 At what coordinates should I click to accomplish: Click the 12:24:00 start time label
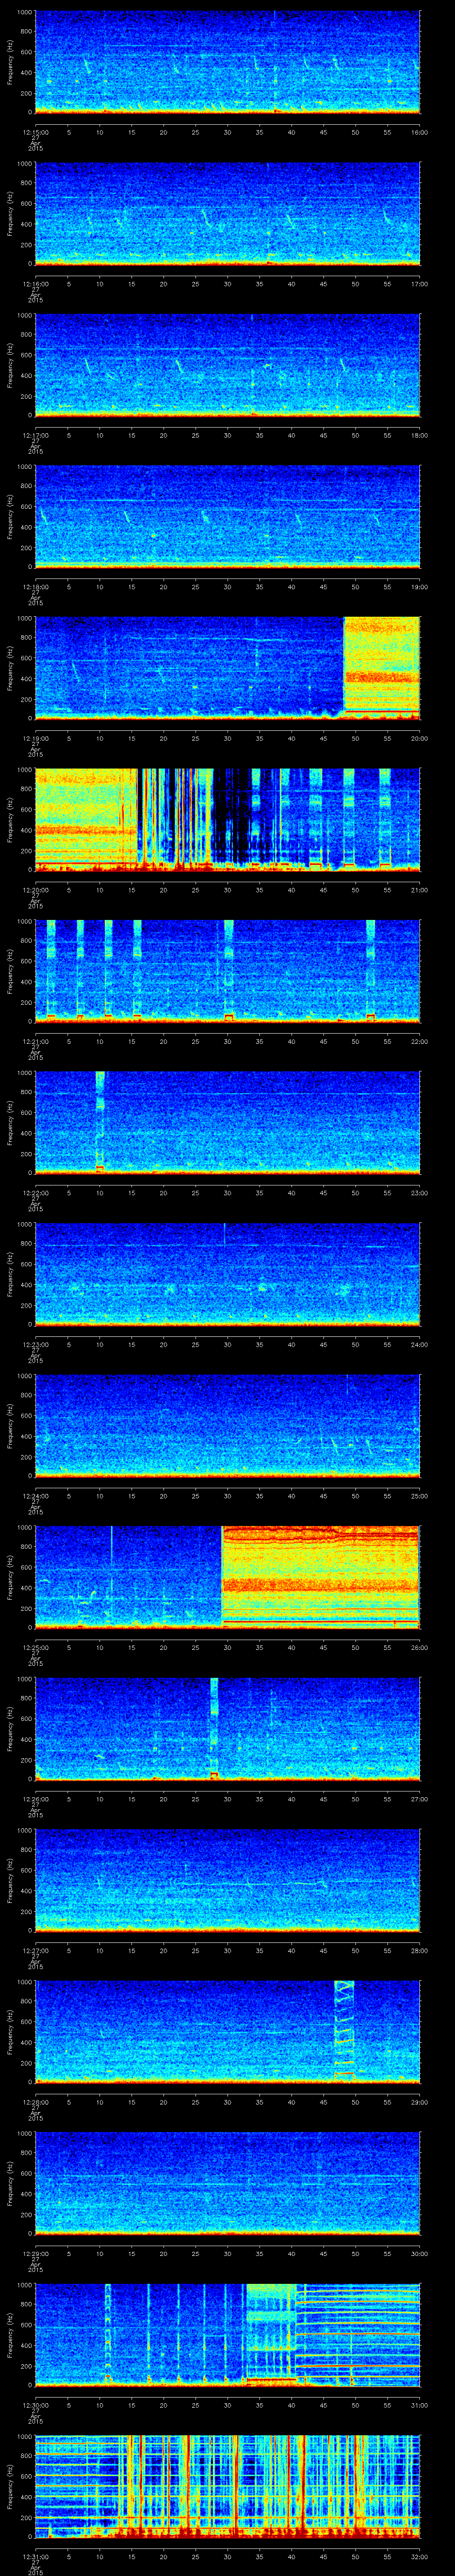[x=35, y=1496]
